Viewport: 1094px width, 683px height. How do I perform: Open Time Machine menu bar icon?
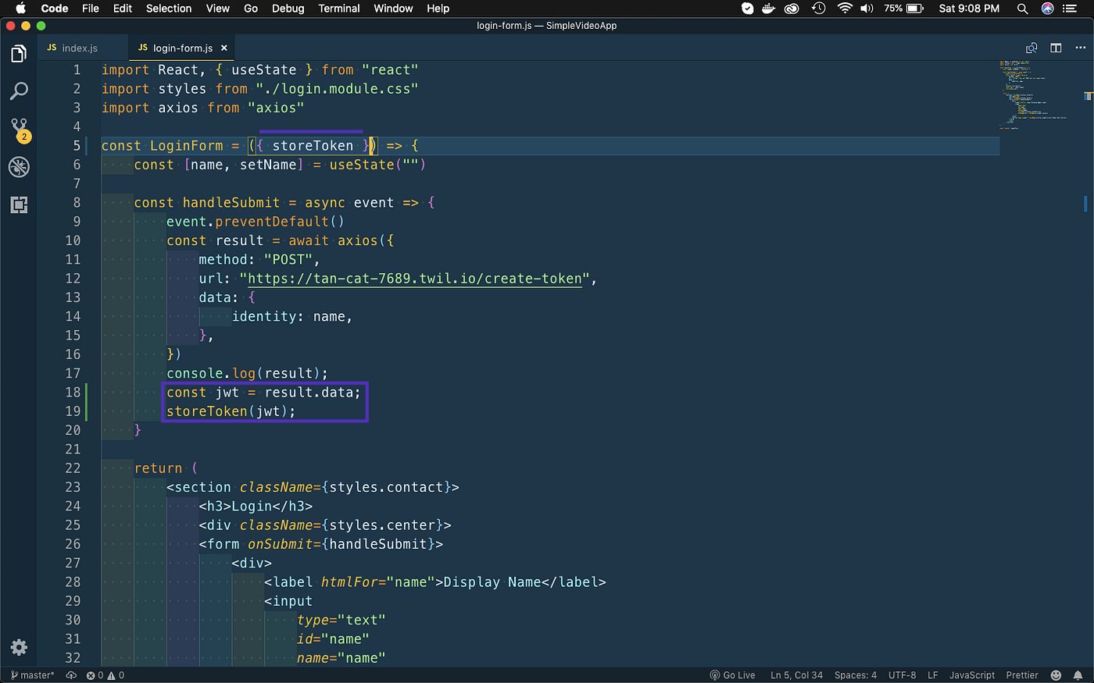tap(818, 9)
